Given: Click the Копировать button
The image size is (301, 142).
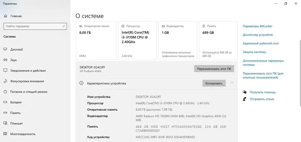Looking at the screenshot, I should 214,83.
